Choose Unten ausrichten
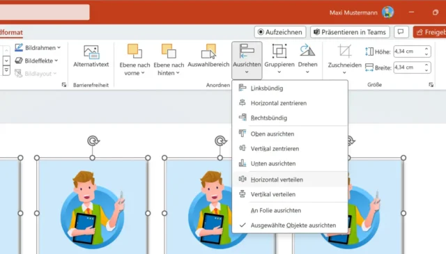The image size is (446, 254). (290, 164)
